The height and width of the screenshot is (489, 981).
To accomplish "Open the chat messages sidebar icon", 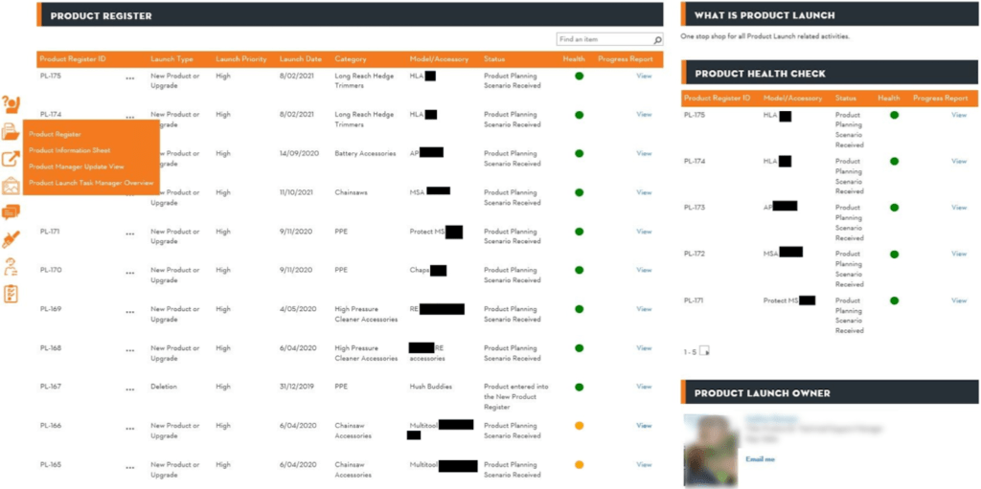I will point(11,212).
